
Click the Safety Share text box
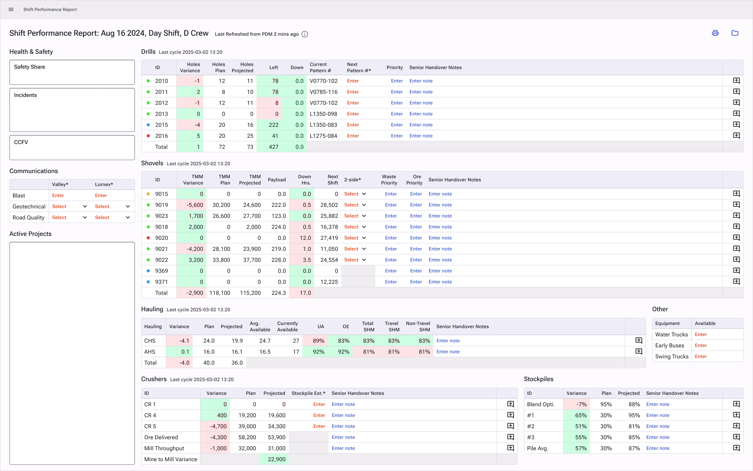coord(72,72)
